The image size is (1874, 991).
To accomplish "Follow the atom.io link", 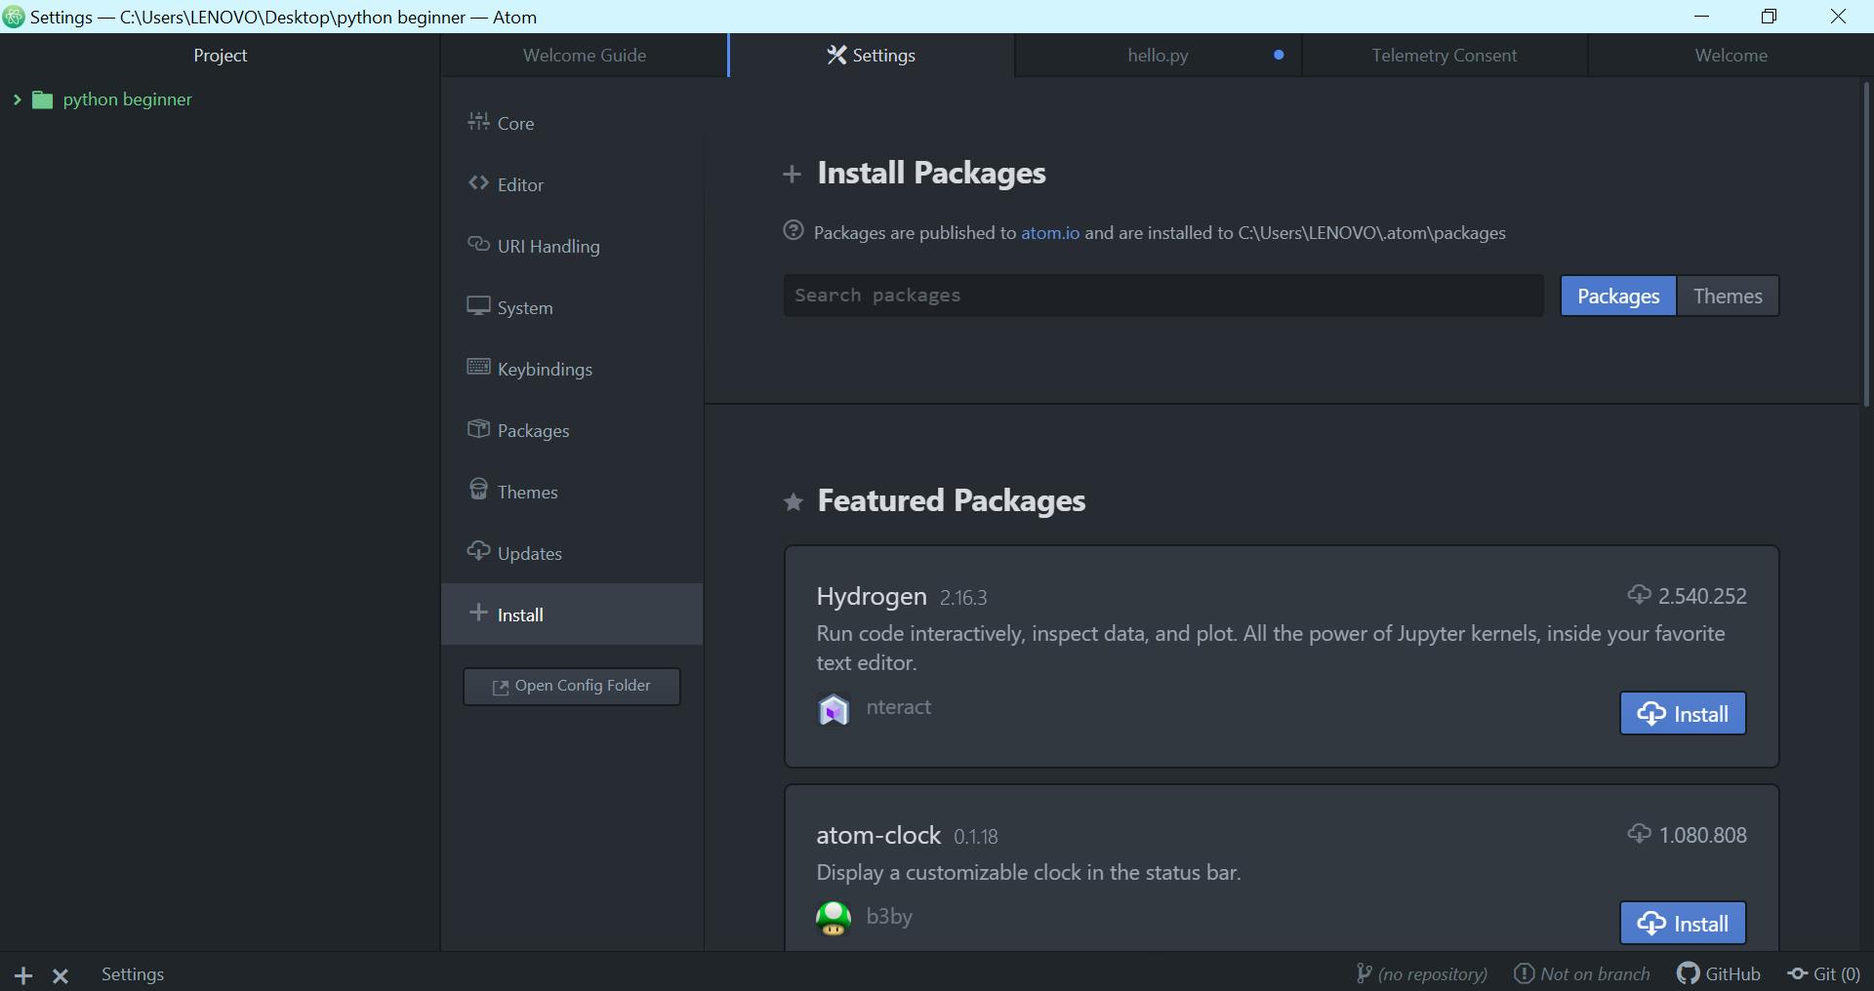I will point(1050,233).
